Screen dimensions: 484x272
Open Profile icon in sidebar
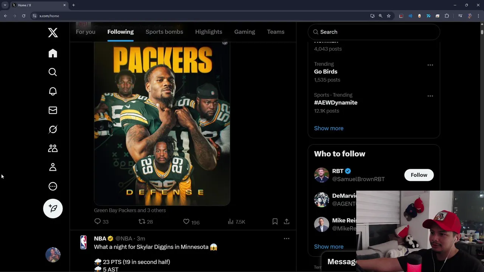[x=53, y=167]
